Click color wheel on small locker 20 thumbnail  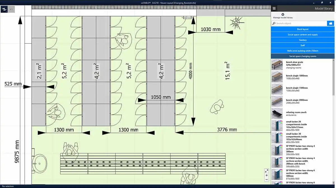[281, 122]
